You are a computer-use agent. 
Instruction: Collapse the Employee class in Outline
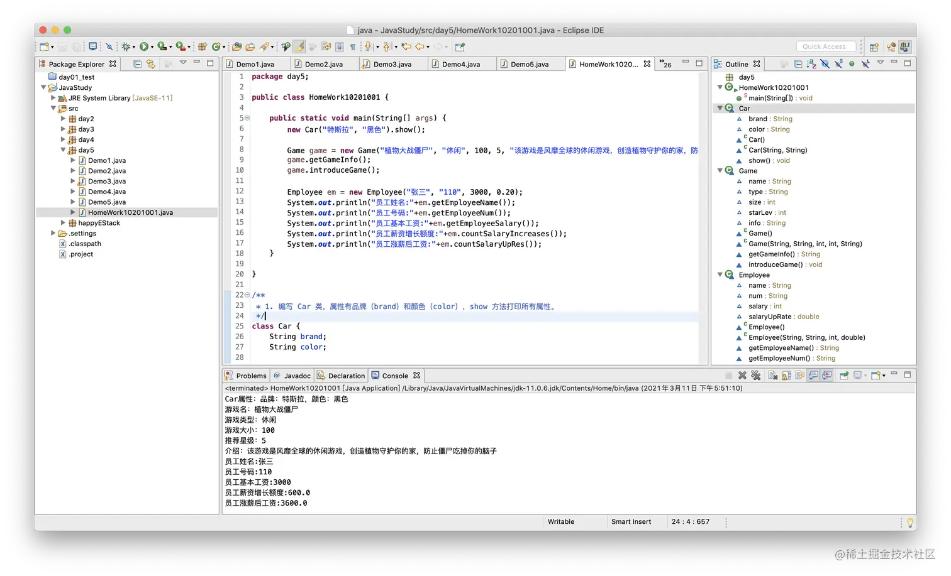tap(720, 275)
